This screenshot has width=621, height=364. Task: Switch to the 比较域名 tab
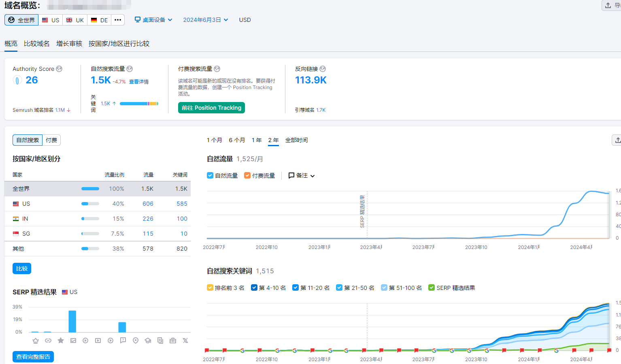click(x=36, y=43)
